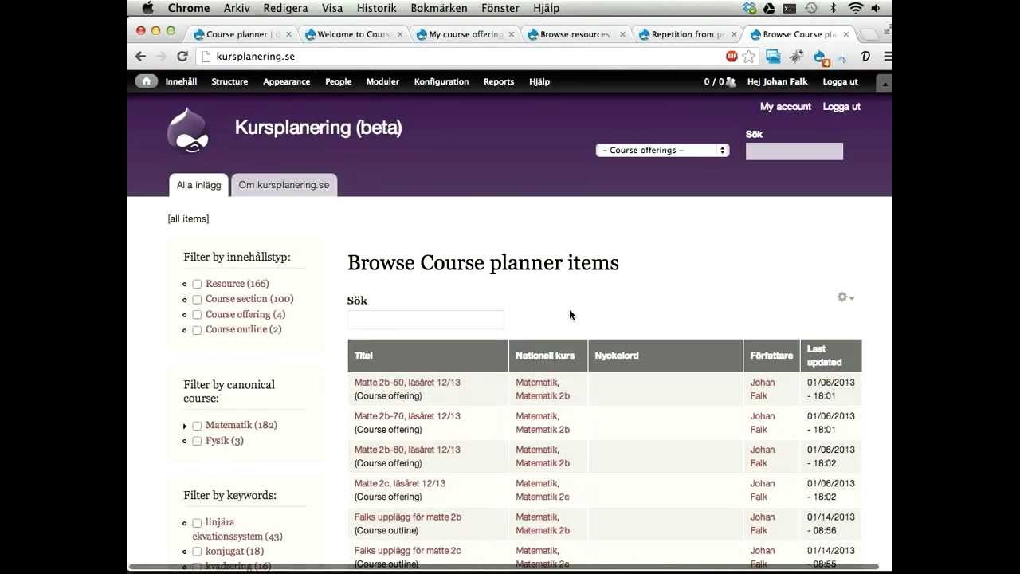Open the Course offerings dropdown
The height and width of the screenshot is (574, 1020).
coord(662,150)
